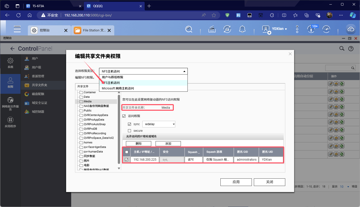This screenshot has width=360, height=207.
Task: Uncheck the 192.168.200.225 row checkbox
Action: (126, 160)
